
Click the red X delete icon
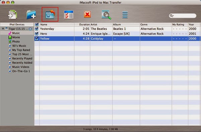[x=87, y=14]
